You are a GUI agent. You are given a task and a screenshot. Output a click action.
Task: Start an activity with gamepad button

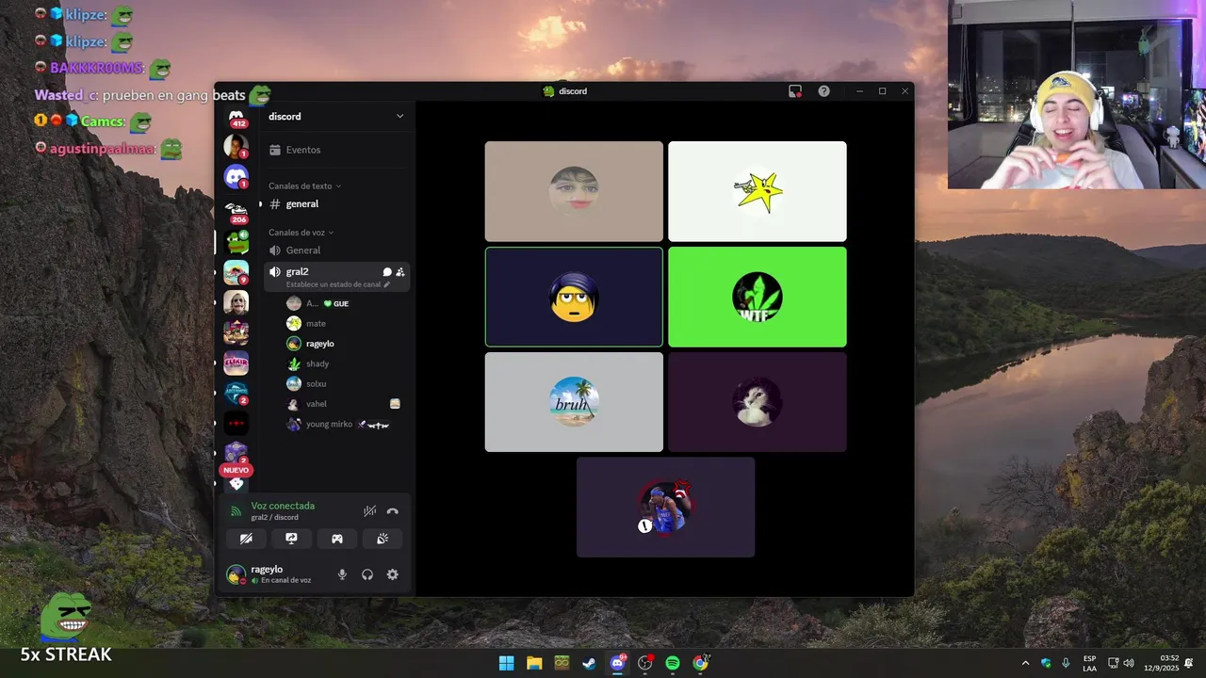[336, 539]
